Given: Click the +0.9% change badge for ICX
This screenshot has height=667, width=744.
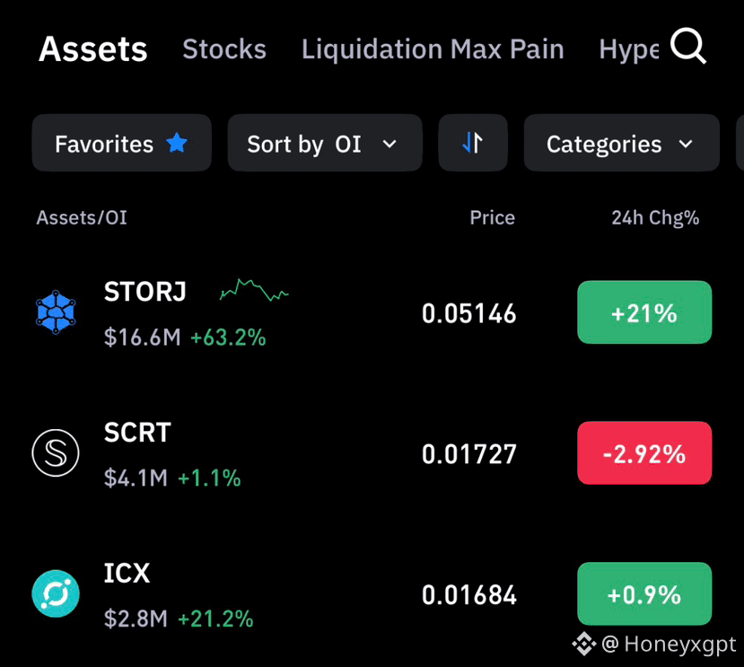Looking at the screenshot, I should tap(644, 593).
